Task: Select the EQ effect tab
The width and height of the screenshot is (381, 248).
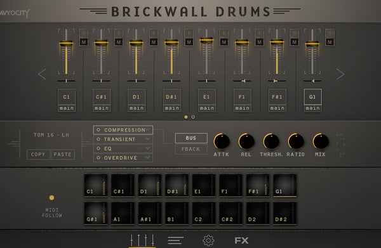Action: [123, 148]
